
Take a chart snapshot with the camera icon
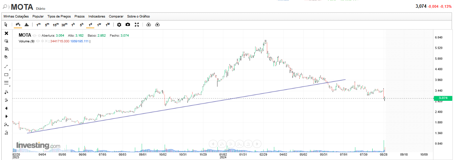pyautogui.click(x=128, y=25)
